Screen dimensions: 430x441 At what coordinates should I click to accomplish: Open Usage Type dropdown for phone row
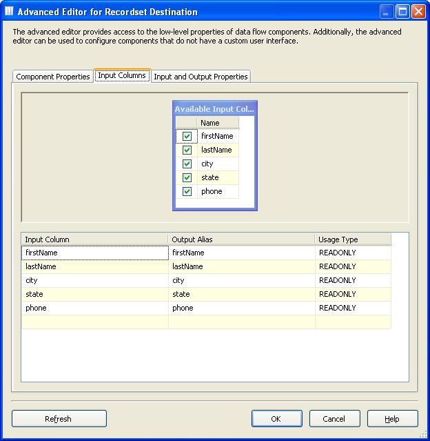353,308
